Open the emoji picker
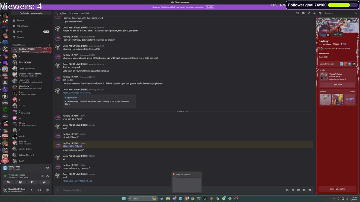 304,190
